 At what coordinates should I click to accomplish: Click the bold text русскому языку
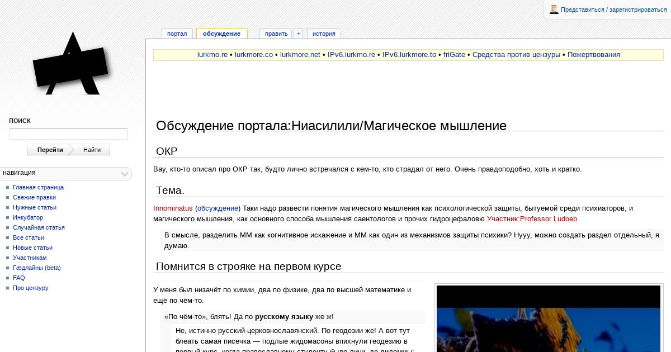click(x=284, y=317)
